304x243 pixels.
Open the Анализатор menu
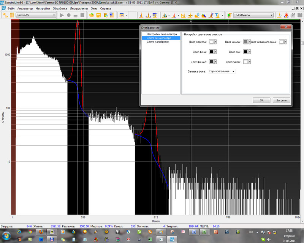click(25, 8)
